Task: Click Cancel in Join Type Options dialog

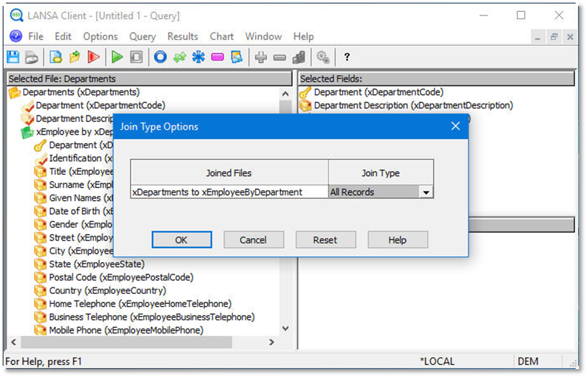Action: coord(254,240)
